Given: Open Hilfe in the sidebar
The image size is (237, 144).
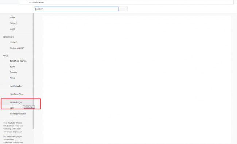Looking at the screenshot, I should pos(12,108).
